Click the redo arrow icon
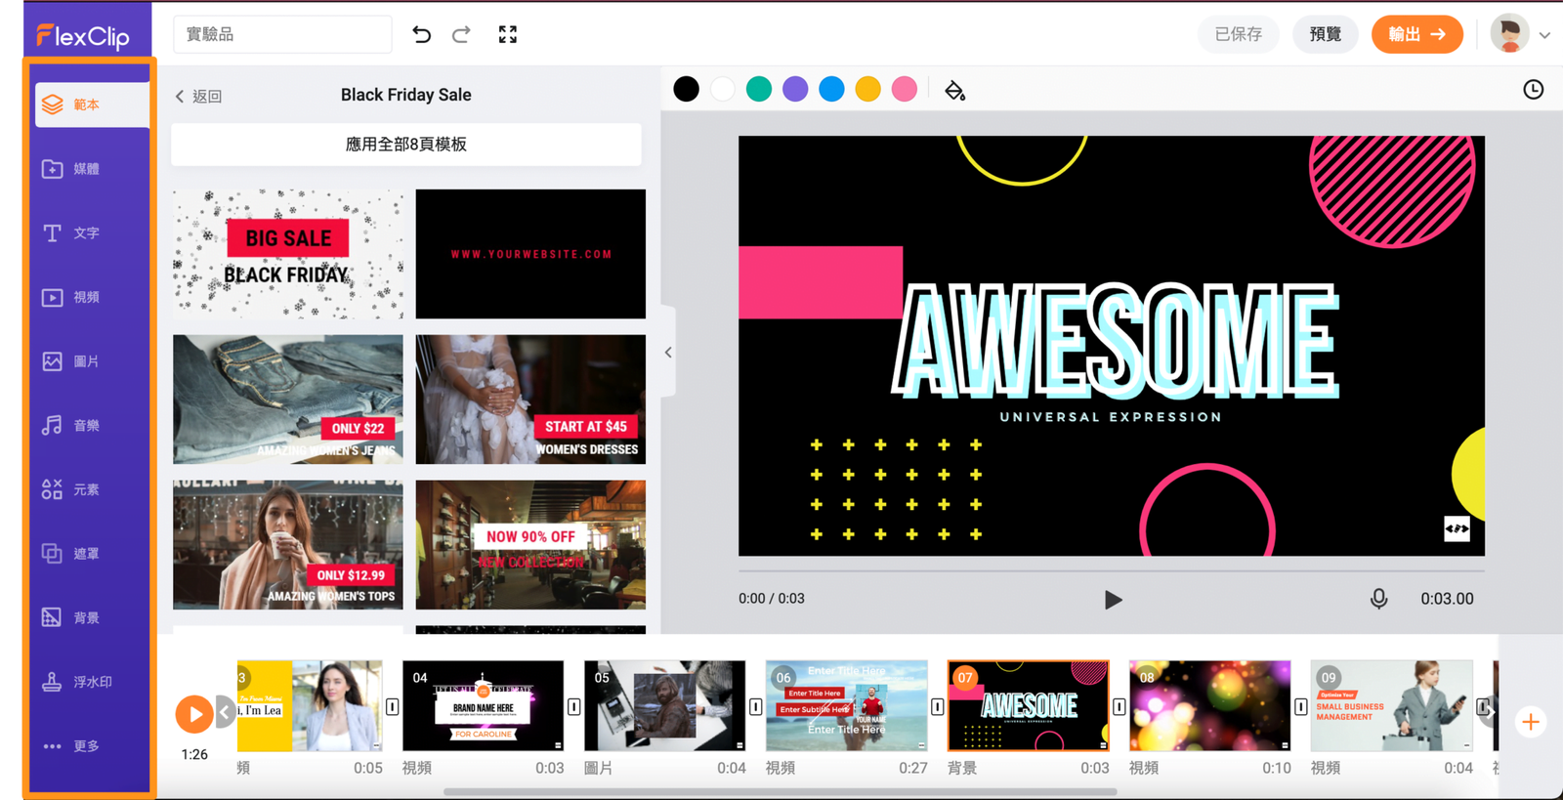Viewport: 1563px width, 800px height. [x=461, y=34]
